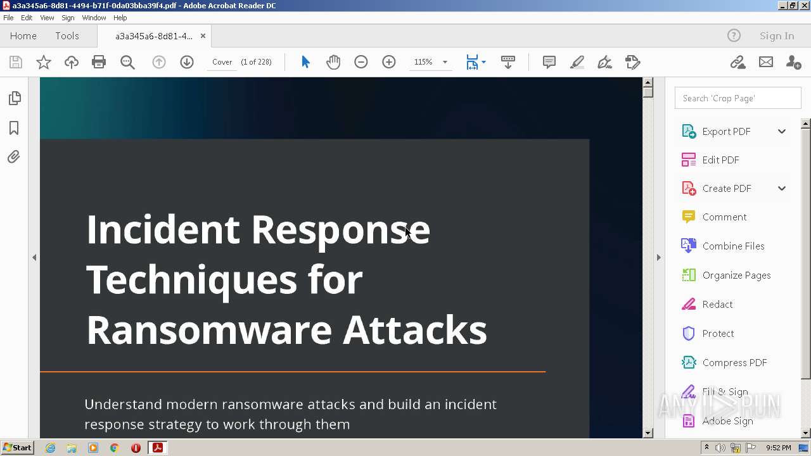Click the document scrollbar up arrow
The width and height of the screenshot is (811, 456).
pyautogui.click(x=648, y=82)
